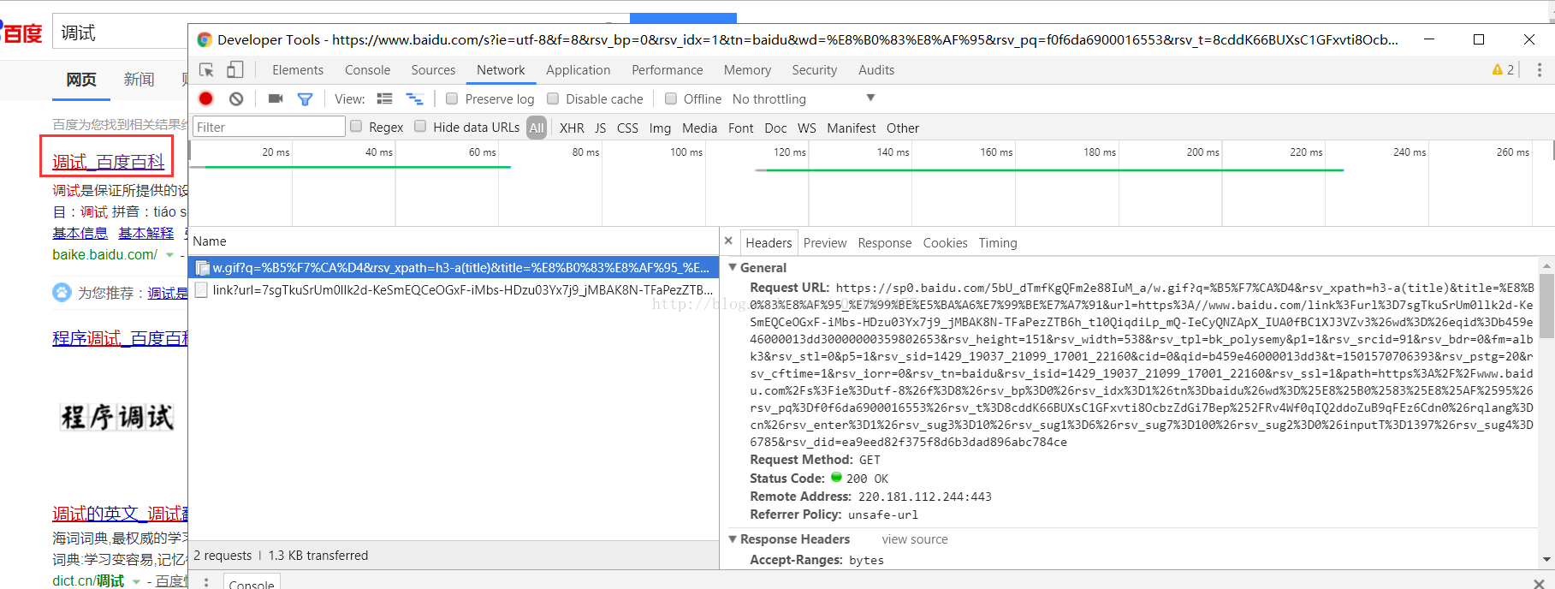
Task: Toggle the waterfall overview view icon
Action: click(x=414, y=98)
